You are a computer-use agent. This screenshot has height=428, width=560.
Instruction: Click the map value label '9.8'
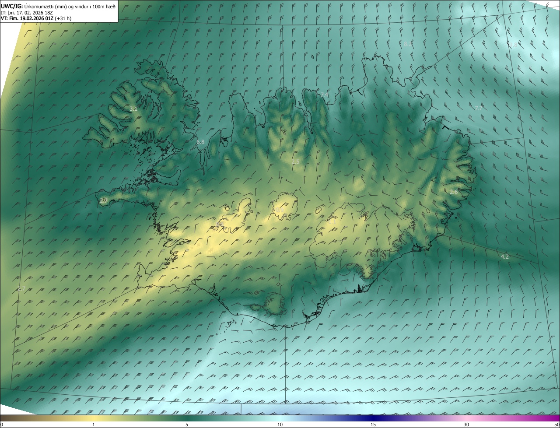pyautogui.click(x=513, y=45)
